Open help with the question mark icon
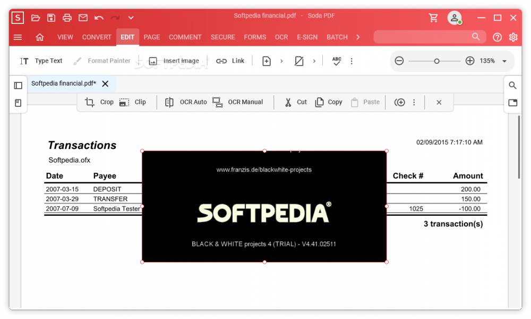Viewport: 531px width, 319px height. pos(497,37)
